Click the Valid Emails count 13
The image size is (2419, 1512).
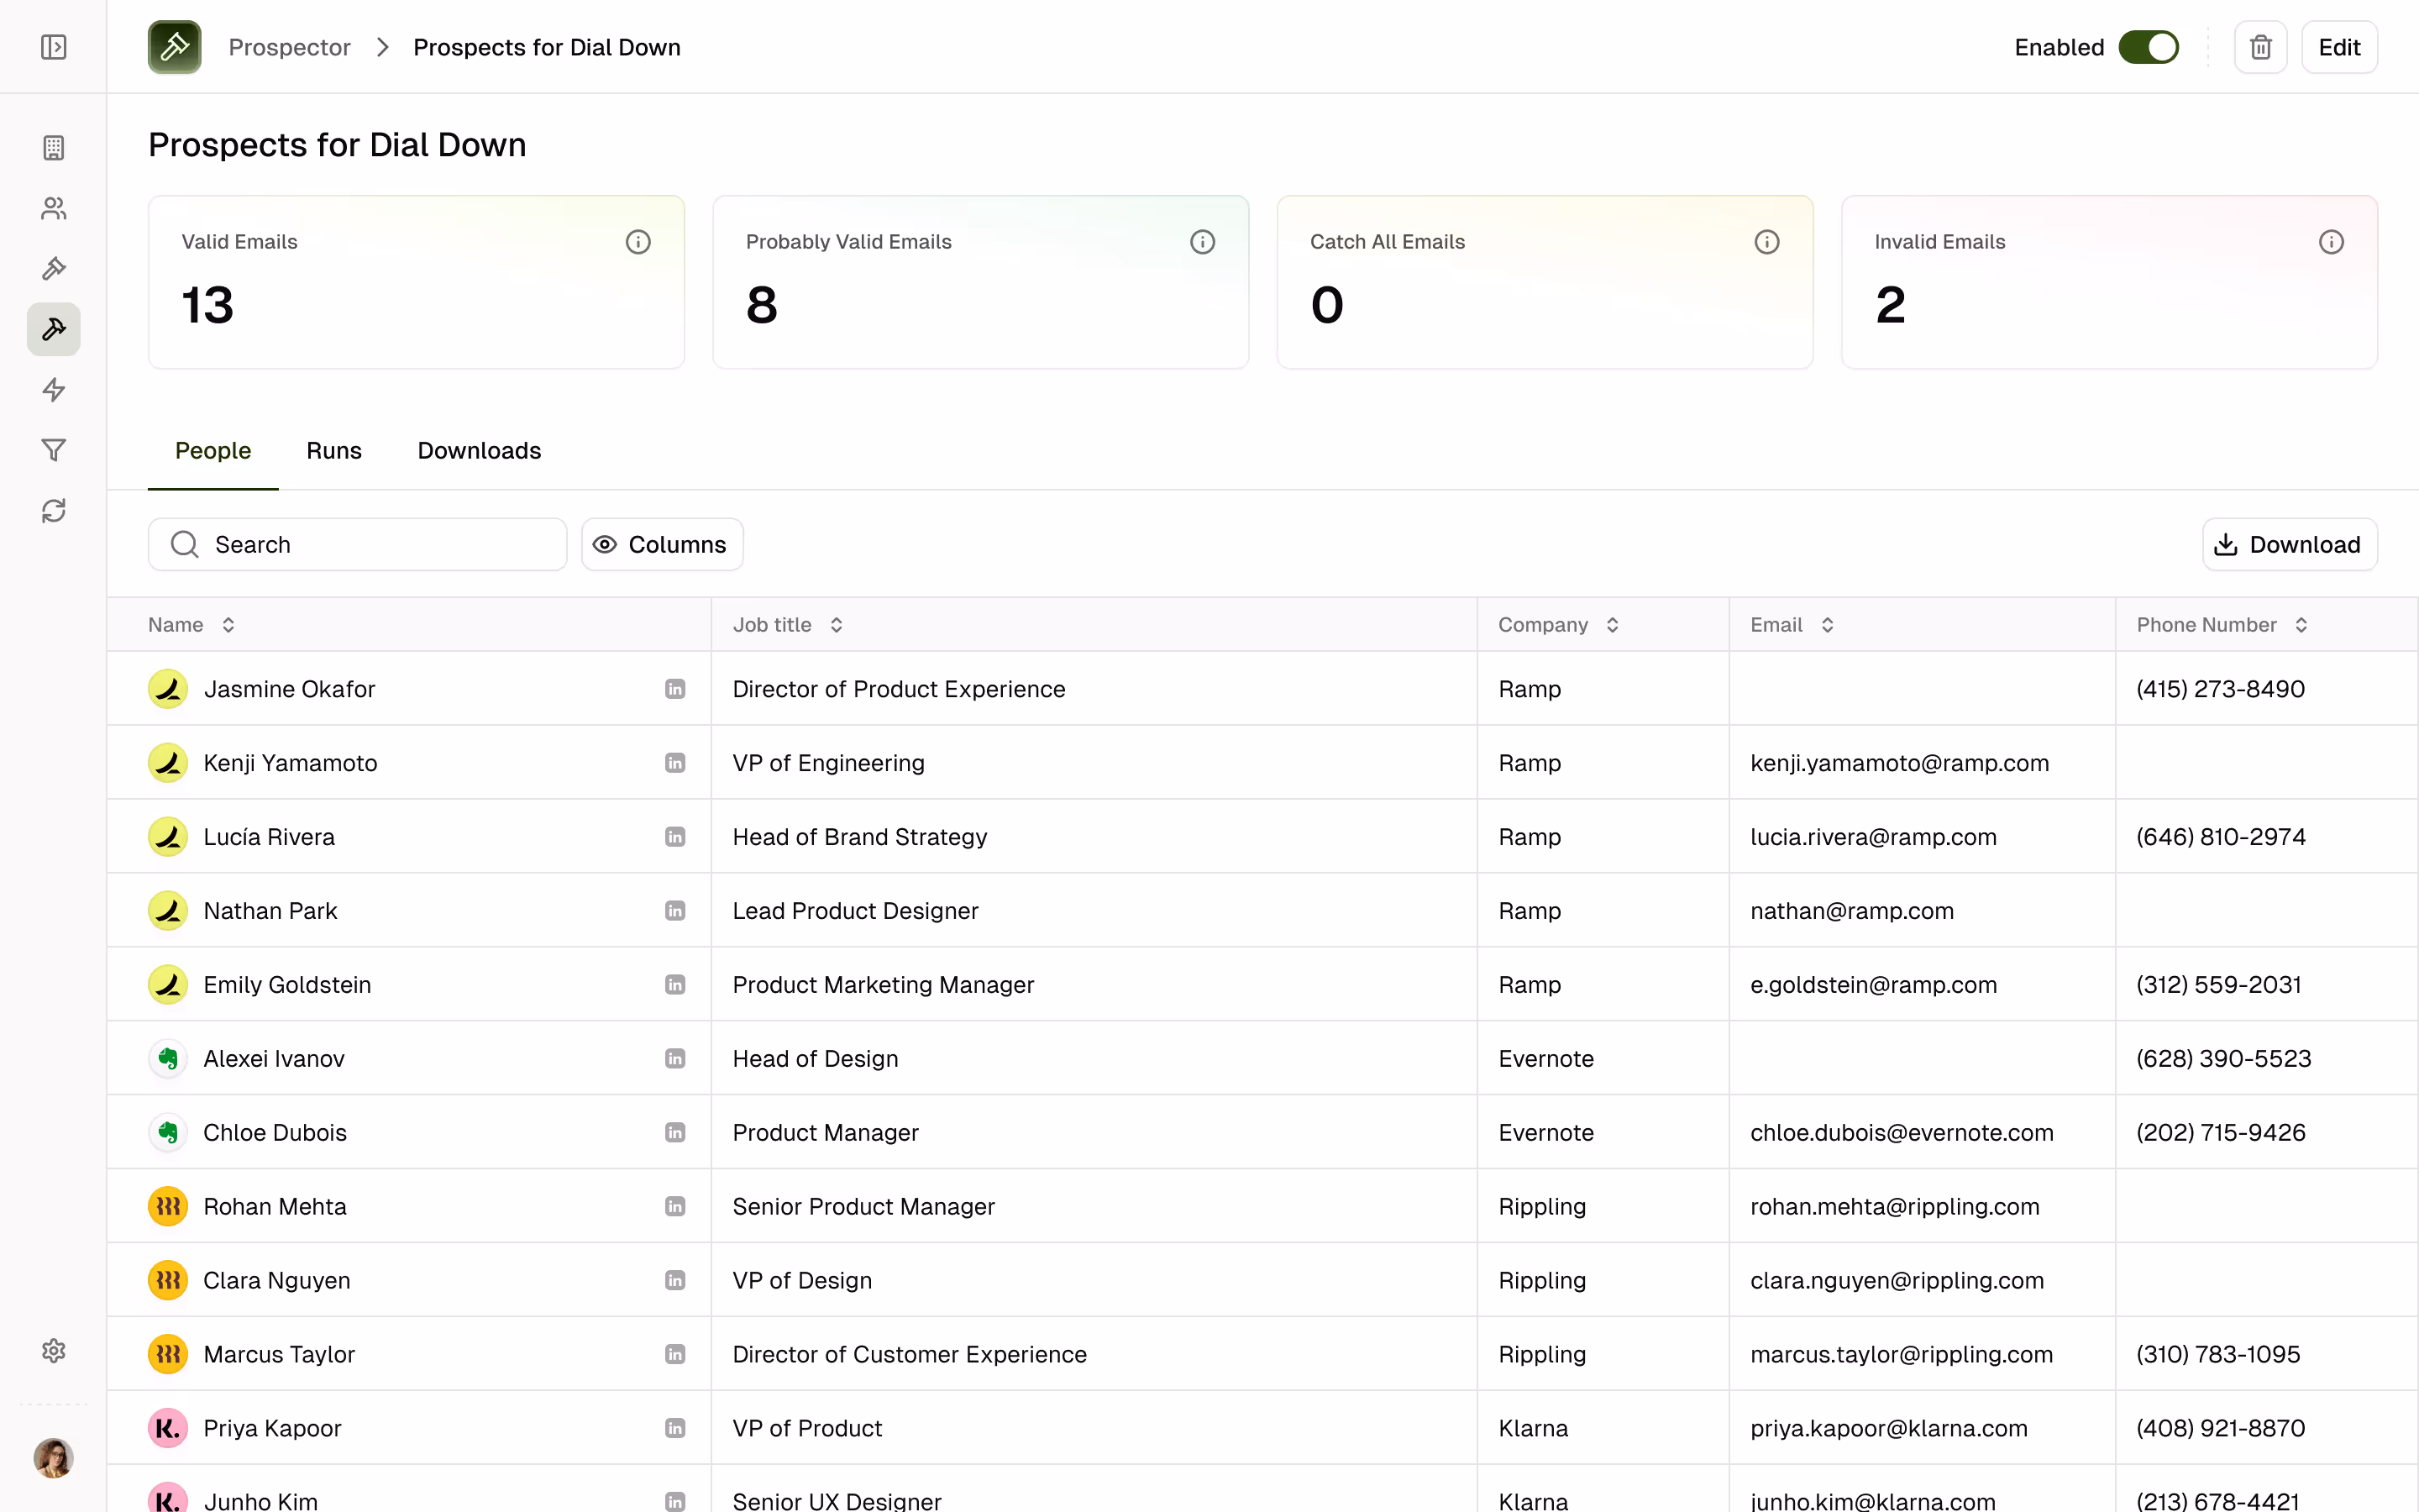(208, 305)
